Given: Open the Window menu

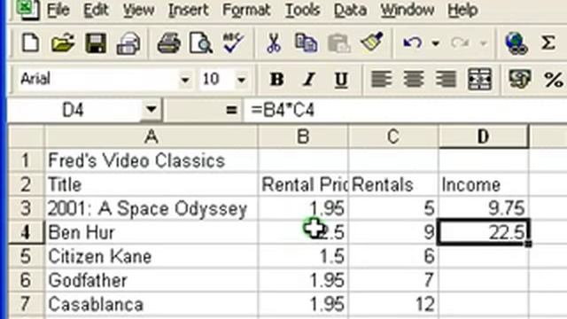Looking at the screenshot, I should (x=408, y=10).
